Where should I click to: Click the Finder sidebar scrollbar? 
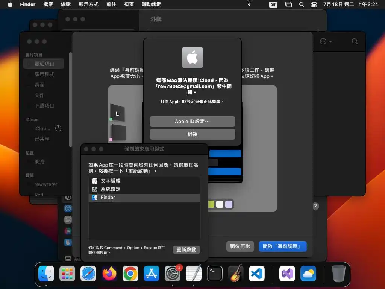point(70,99)
